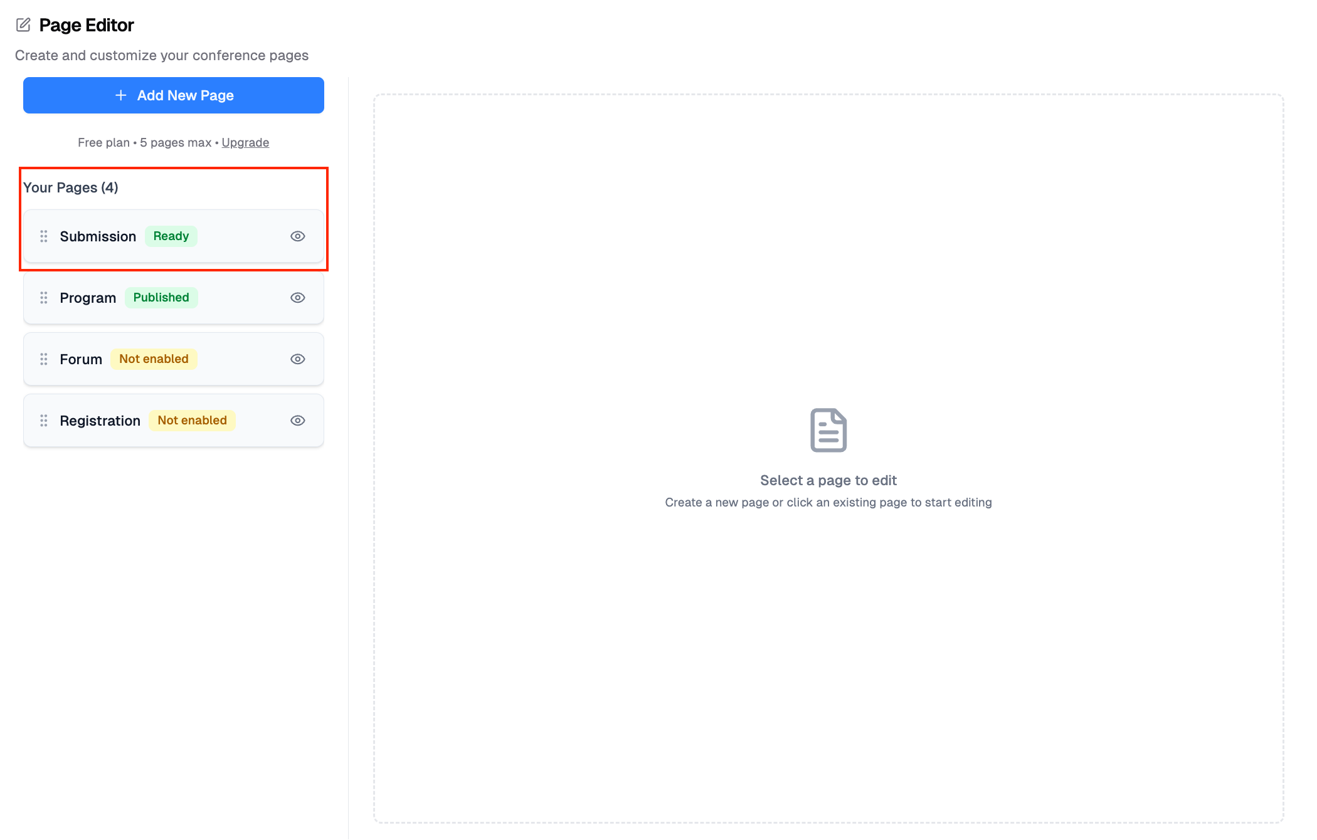Select the Submission page to edit
Image resolution: width=1317 pixels, height=840 pixels.
(98, 236)
